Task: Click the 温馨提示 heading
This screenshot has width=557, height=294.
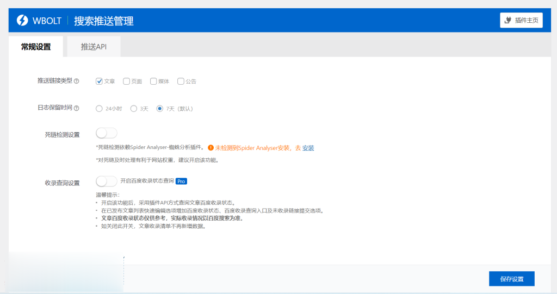Action: tap(108, 195)
